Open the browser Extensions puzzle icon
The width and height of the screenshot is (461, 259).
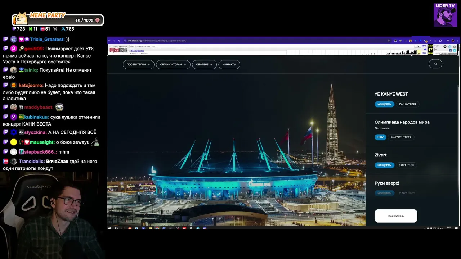point(440,41)
